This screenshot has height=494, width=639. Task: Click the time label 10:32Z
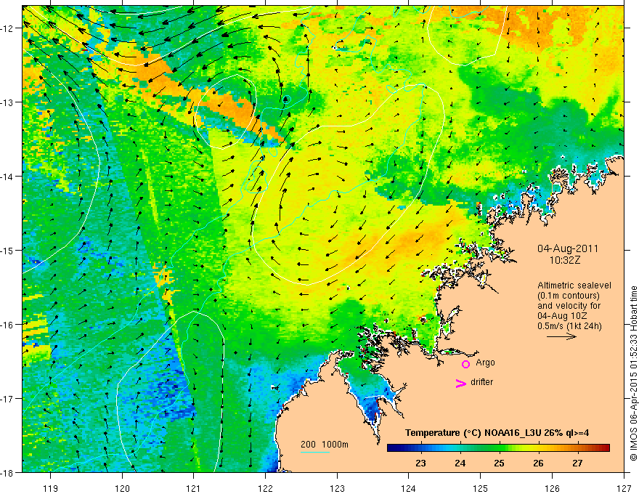(x=565, y=261)
